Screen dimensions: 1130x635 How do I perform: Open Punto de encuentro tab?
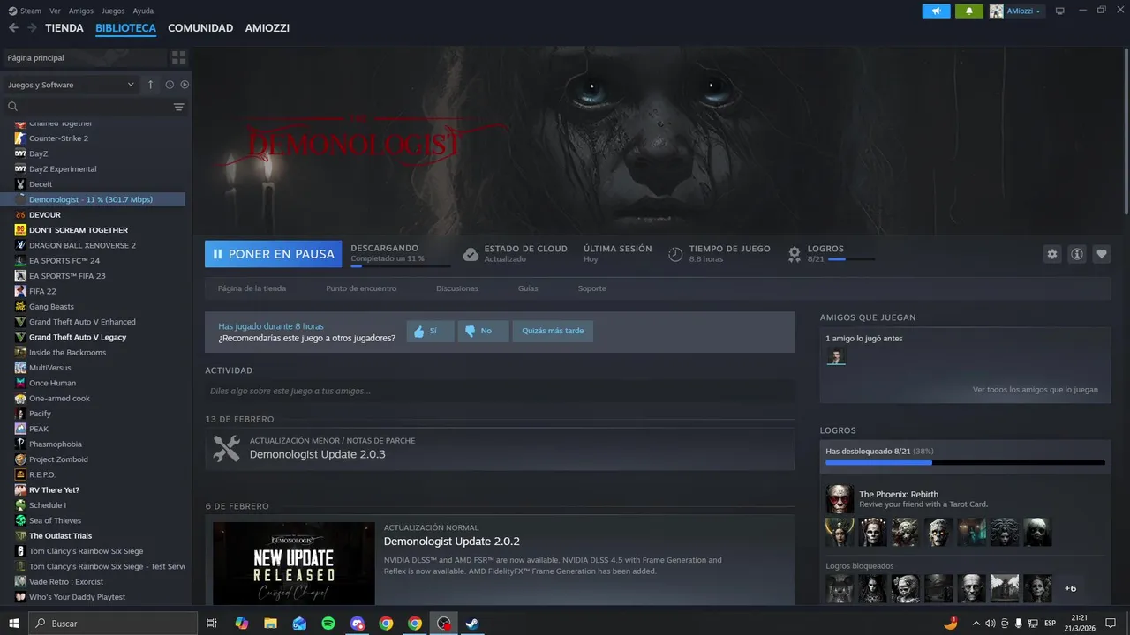coord(361,288)
